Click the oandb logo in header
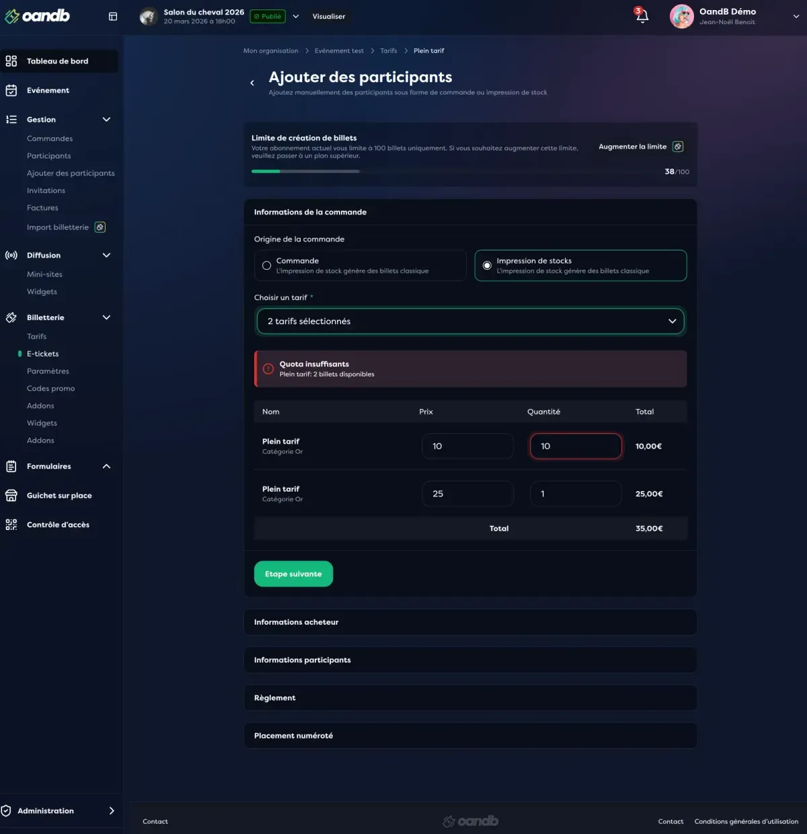Screen dimensions: 807x834 [38, 16]
